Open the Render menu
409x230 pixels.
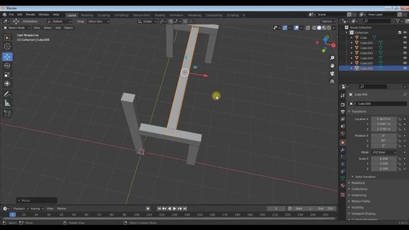point(31,15)
